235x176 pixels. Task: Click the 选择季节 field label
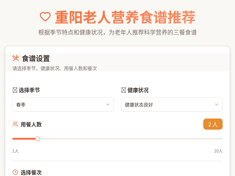[x=29, y=90]
